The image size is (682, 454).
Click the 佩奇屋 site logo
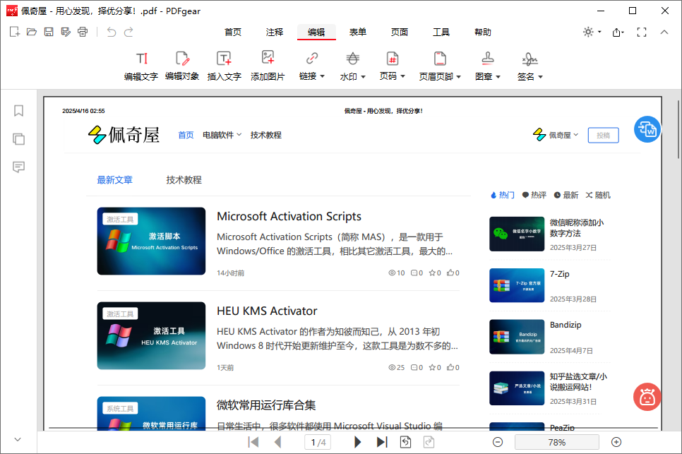pyautogui.click(x=124, y=136)
